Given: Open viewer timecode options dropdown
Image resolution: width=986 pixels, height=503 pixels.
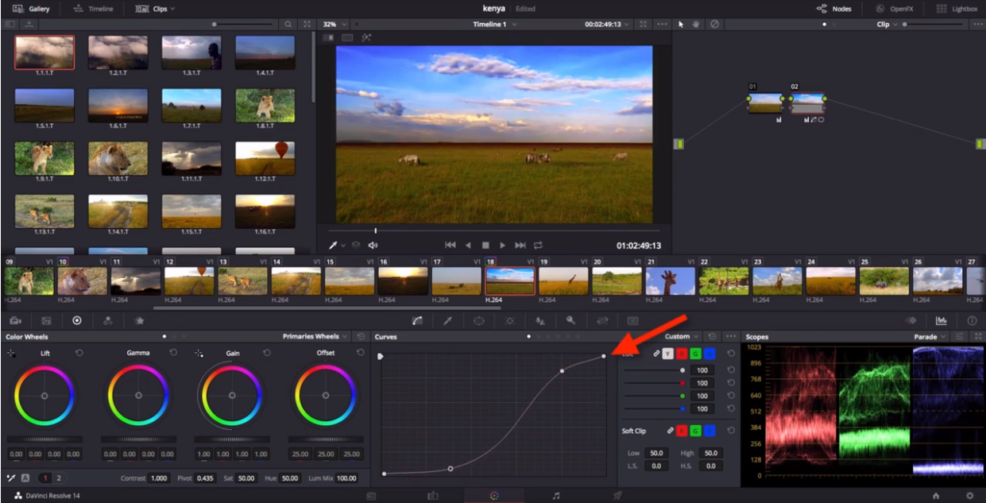Looking at the screenshot, I should click(x=609, y=25).
